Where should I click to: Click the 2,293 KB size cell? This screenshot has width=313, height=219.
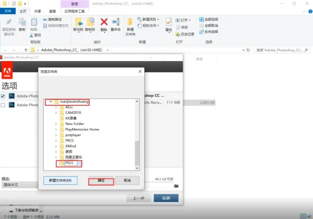click(207, 102)
